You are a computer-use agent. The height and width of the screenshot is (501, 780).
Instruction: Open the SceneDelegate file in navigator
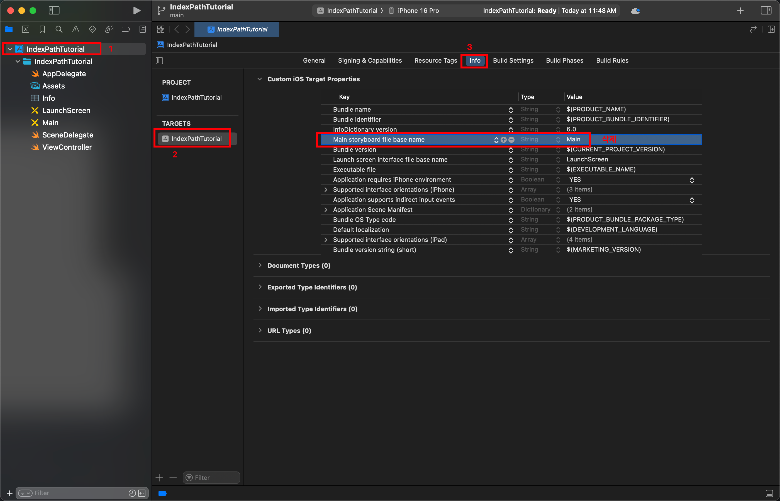(67, 135)
